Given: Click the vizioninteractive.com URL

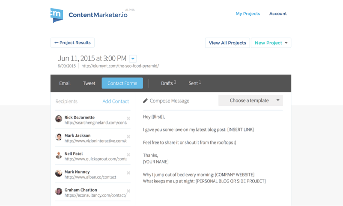Looking at the screenshot, I should 95,141.
